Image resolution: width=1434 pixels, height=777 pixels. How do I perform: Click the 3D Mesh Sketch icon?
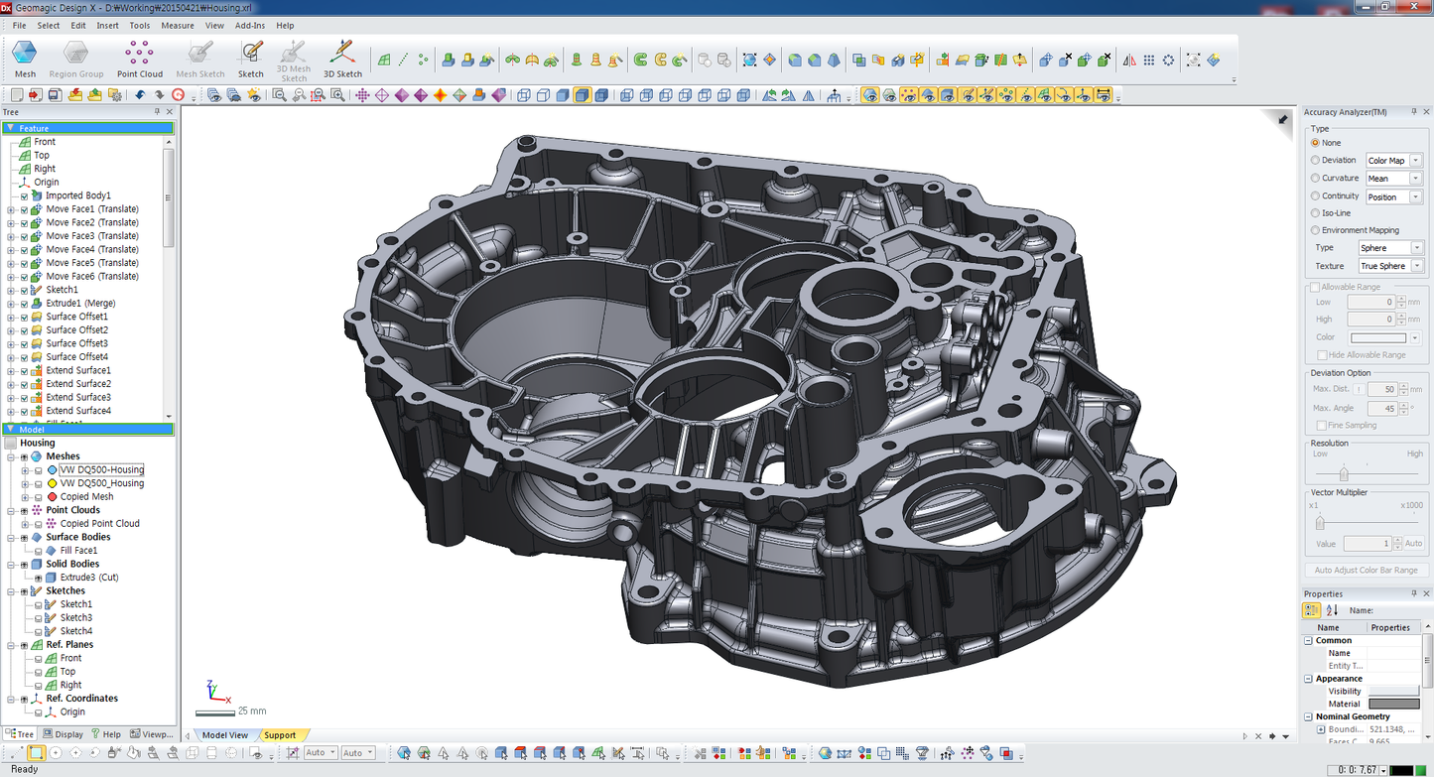(x=294, y=59)
